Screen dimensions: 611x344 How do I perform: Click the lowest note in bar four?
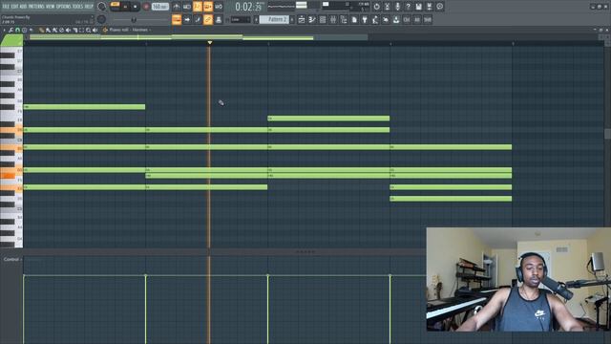click(x=451, y=199)
